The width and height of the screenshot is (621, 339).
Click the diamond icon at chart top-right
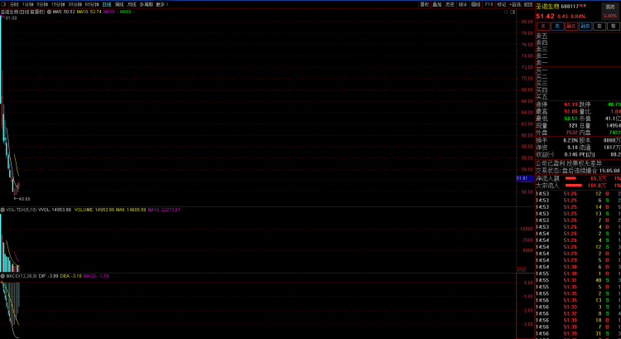(506, 12)
